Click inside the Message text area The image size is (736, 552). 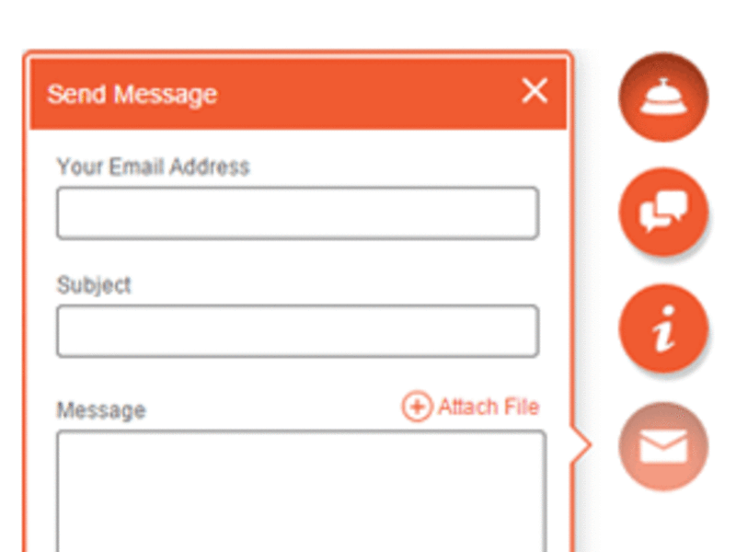(302, 491)
